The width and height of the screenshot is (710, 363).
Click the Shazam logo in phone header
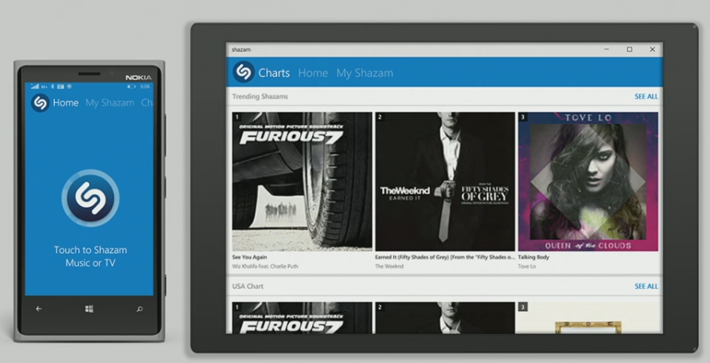tap(41, 103)
